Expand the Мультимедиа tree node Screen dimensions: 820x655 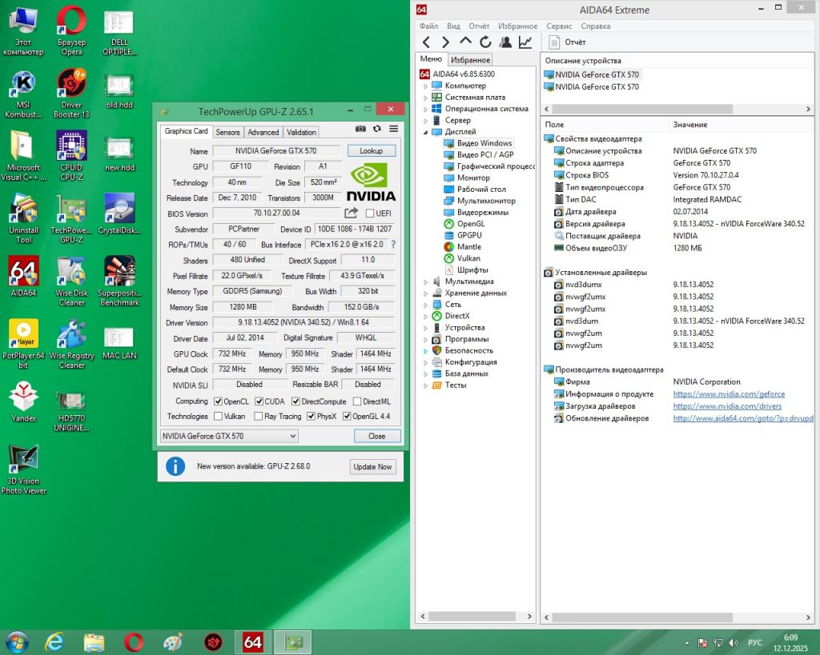[426, 282]
